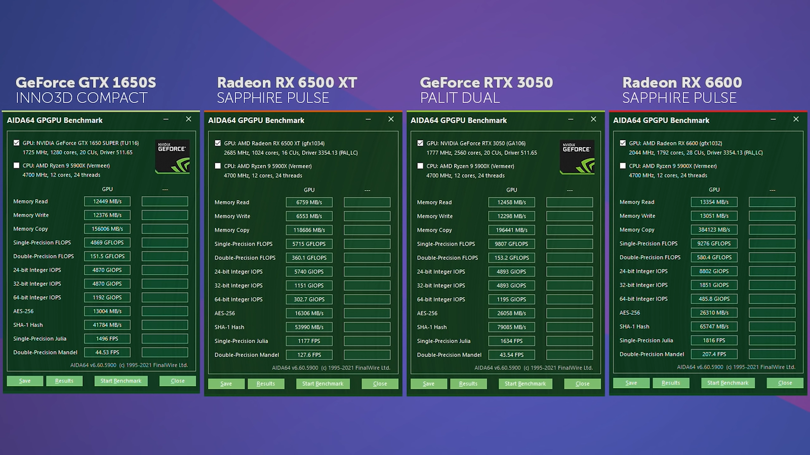Uncheck the GPU NVIDIA GeForce RTX 3050 checkbox
Image resolution: width=810 pixels, height=455 pixels.
click(420, 143)
